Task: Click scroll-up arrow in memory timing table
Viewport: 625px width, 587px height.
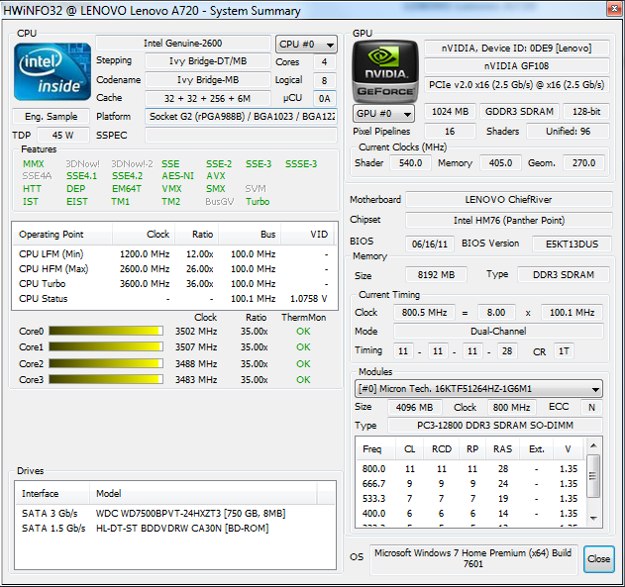Action: coord(594,460)
